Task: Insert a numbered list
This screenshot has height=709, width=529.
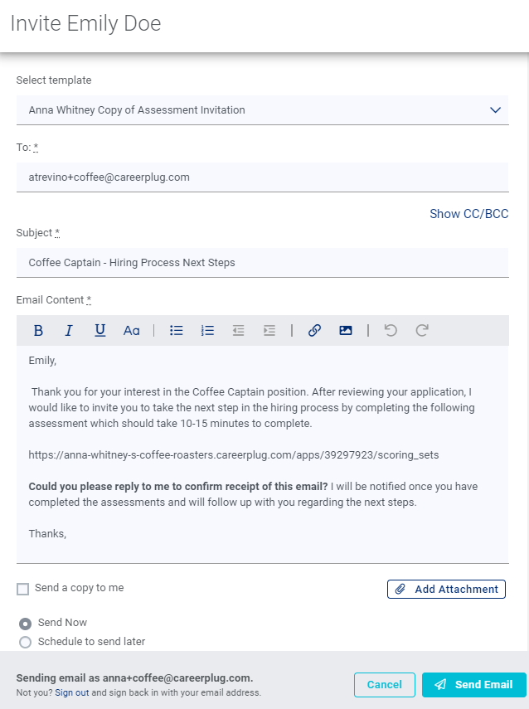Action: pyautogui.click(x=207, y=330)
